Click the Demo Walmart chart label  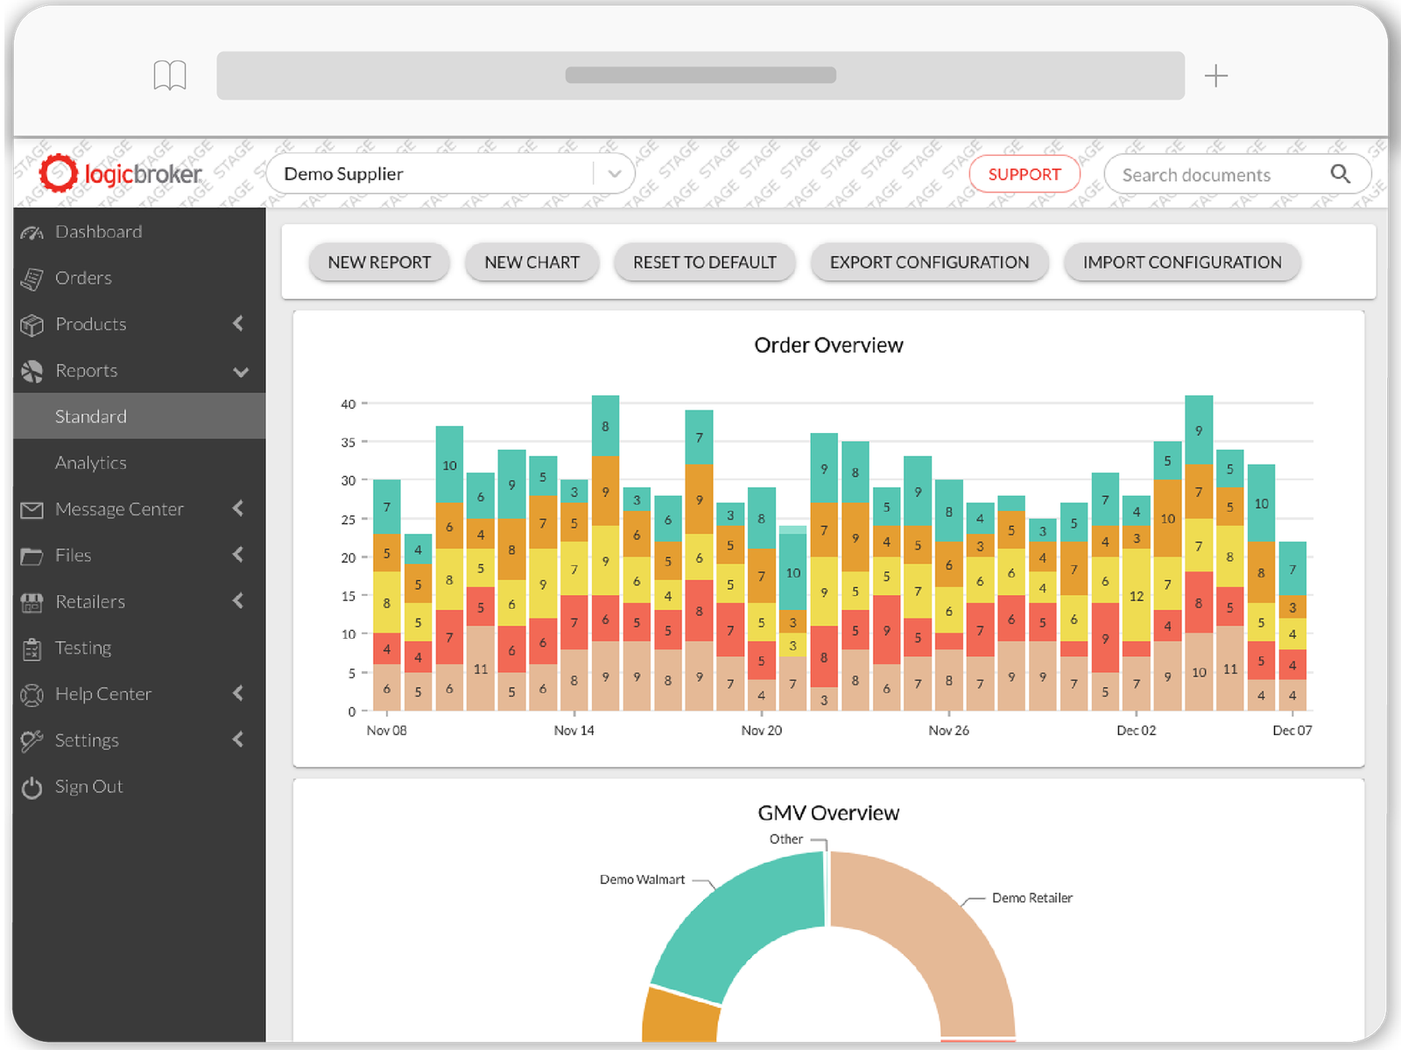tap(643, 879)
